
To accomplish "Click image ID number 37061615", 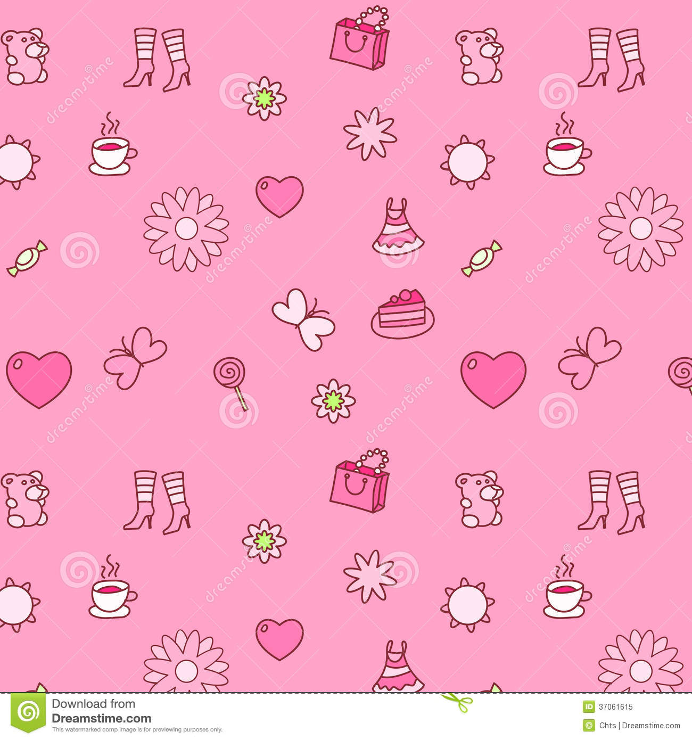I will point(616,707).
